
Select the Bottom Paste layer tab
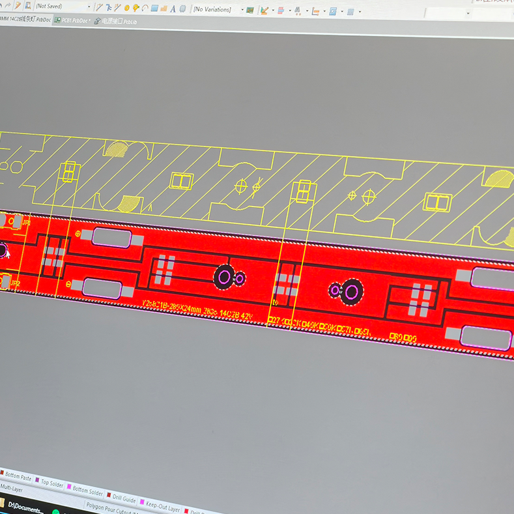coord(18,478)
